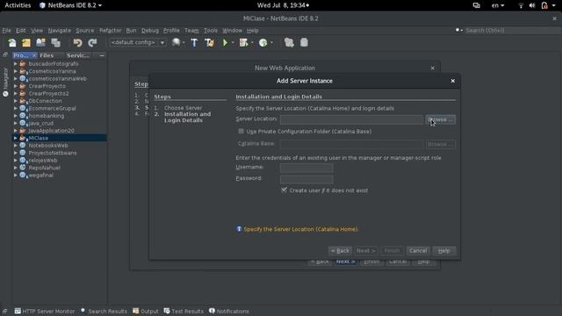The height and width of the screenshot is (316, 562).
Task: Click the New File toolbar icon
Action: click(x=12, y=43)
